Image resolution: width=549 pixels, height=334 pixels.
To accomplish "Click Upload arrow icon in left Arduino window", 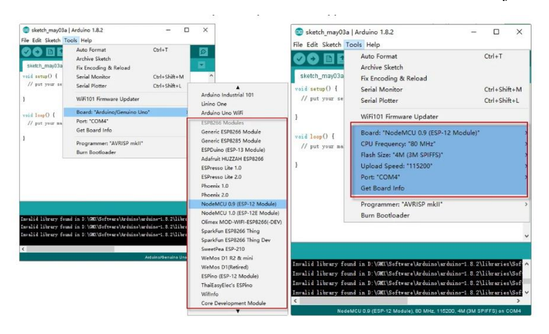I will 39,51.
